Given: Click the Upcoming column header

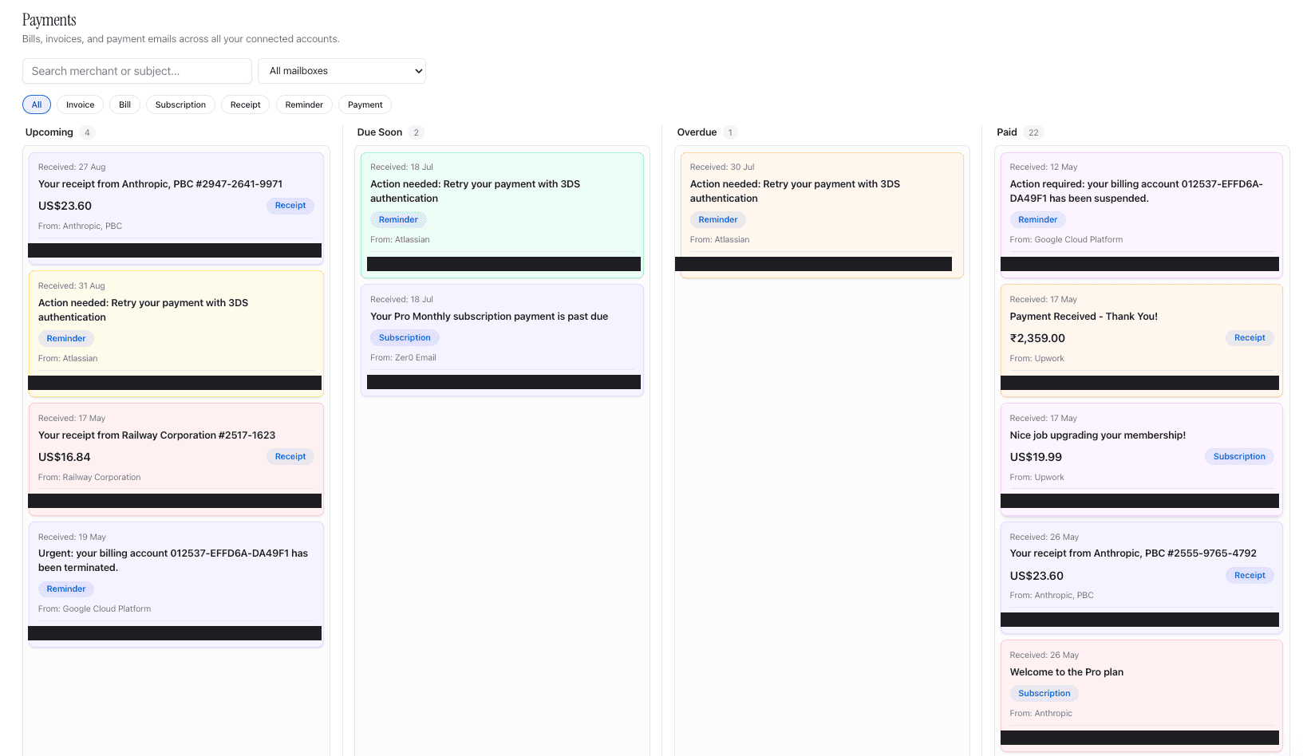Looking at the screenshot, I should [x=49, y=132].
